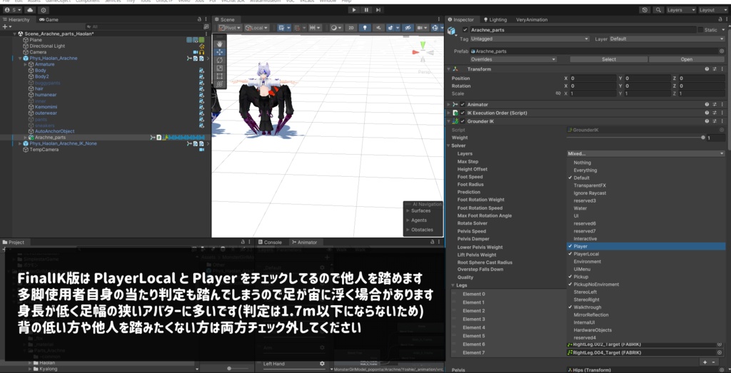Image resolution: width=731 pixels, height=373 pixels.
Task: Switch to the Lighting tab
Action: coord(495,19)
